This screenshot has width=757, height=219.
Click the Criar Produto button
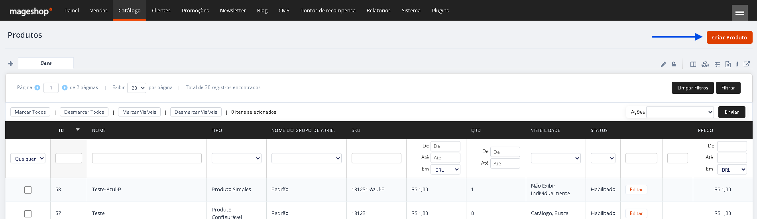[729, 37]
